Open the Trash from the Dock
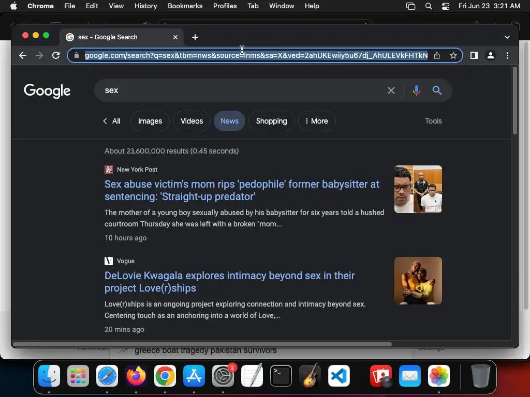Image resolution: width=530 pixels, height=397 pixels. [480, 376]
